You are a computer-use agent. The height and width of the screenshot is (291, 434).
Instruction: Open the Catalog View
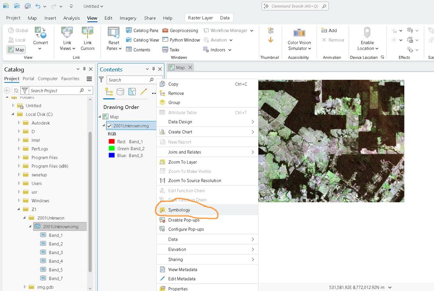pyautogui.click(x=142, y=40)
